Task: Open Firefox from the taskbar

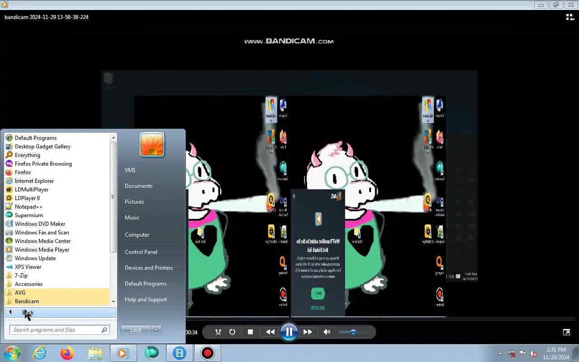Action: [67, 353]
